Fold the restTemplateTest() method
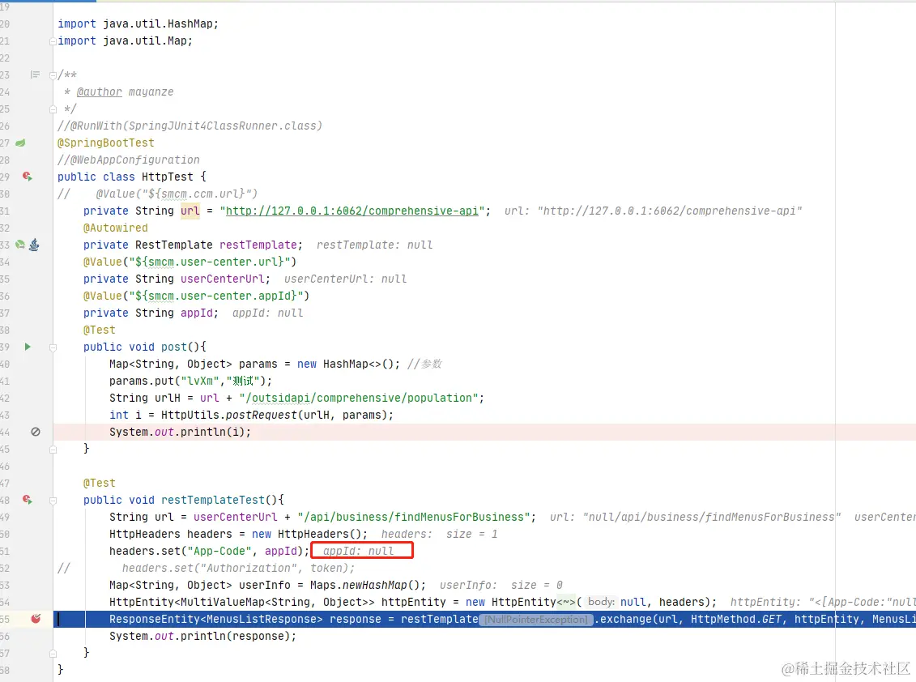Viewport: 916px width, 682px height. tap(53, 501)
